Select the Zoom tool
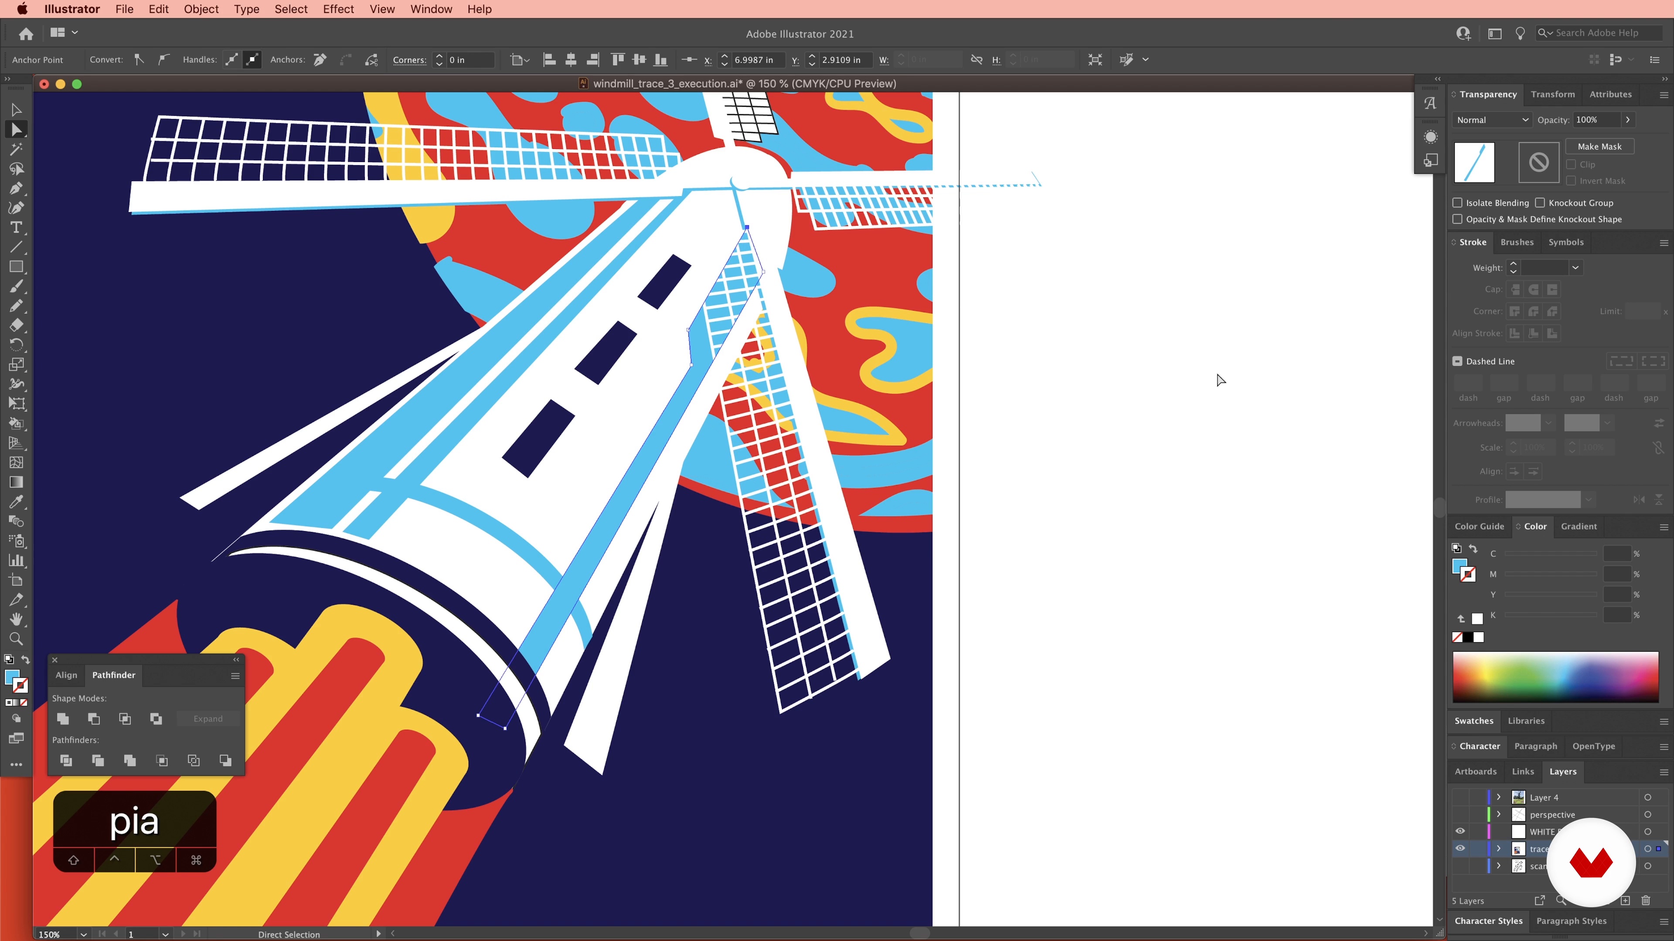The height and width of the screenshot is (941, 1674). [x=16, y=638]
